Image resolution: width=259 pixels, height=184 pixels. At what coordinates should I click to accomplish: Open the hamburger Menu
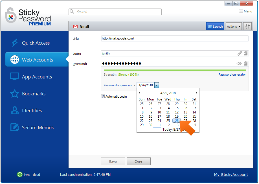246,11
